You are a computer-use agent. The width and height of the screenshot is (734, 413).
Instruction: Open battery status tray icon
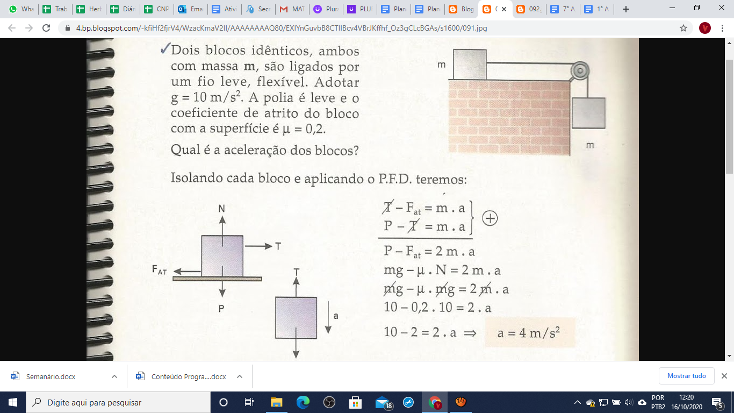(x=616, y=402)
